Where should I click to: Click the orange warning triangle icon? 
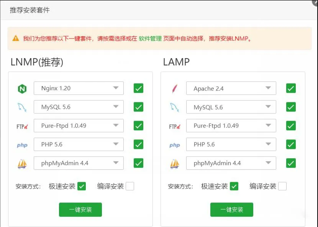(16, 38)
